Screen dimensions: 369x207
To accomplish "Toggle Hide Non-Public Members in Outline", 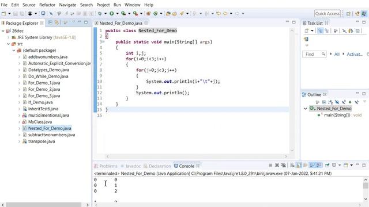I will coord(350,102).
